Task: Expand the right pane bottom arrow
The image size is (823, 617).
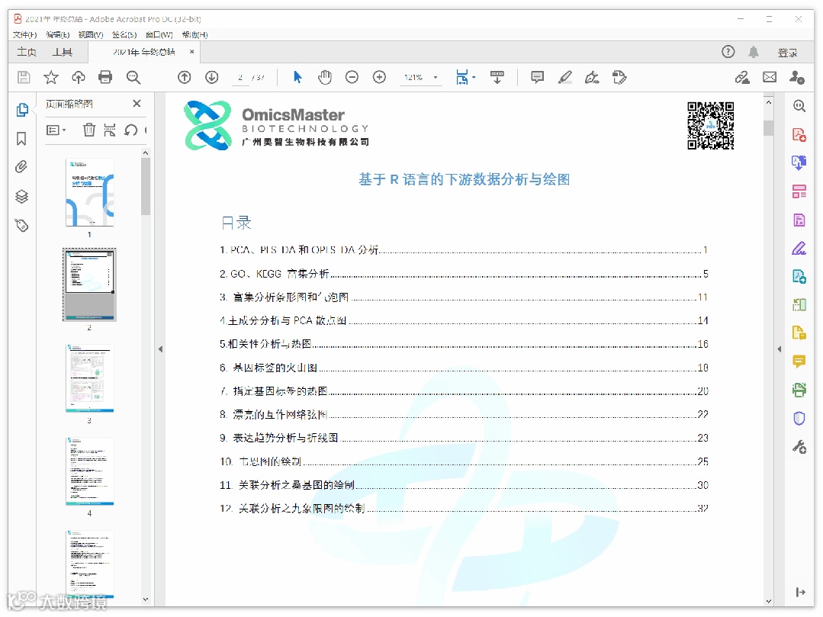Action: click(x=800, y=593)
